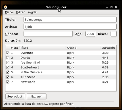Viewport: 122px width, 110px height.
Task: Uncheck the track 4 Scatterheart checkbox
Action: (x=8, y=67)
